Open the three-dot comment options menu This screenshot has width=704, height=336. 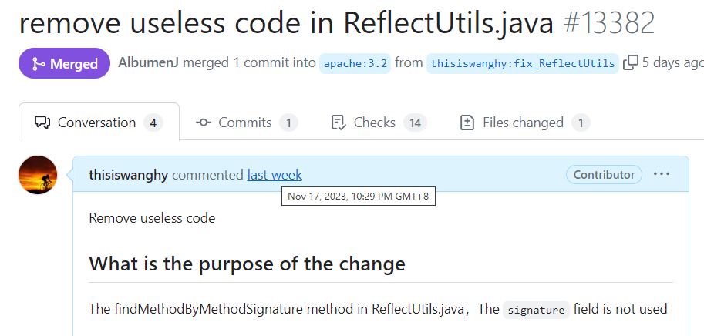tap(662, 174)
